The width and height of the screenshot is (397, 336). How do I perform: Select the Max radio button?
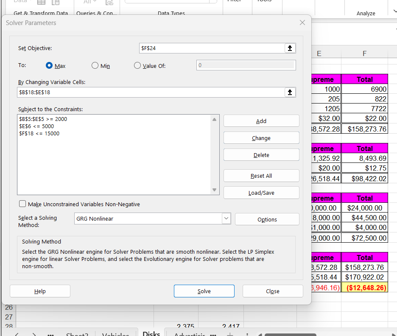49,66
